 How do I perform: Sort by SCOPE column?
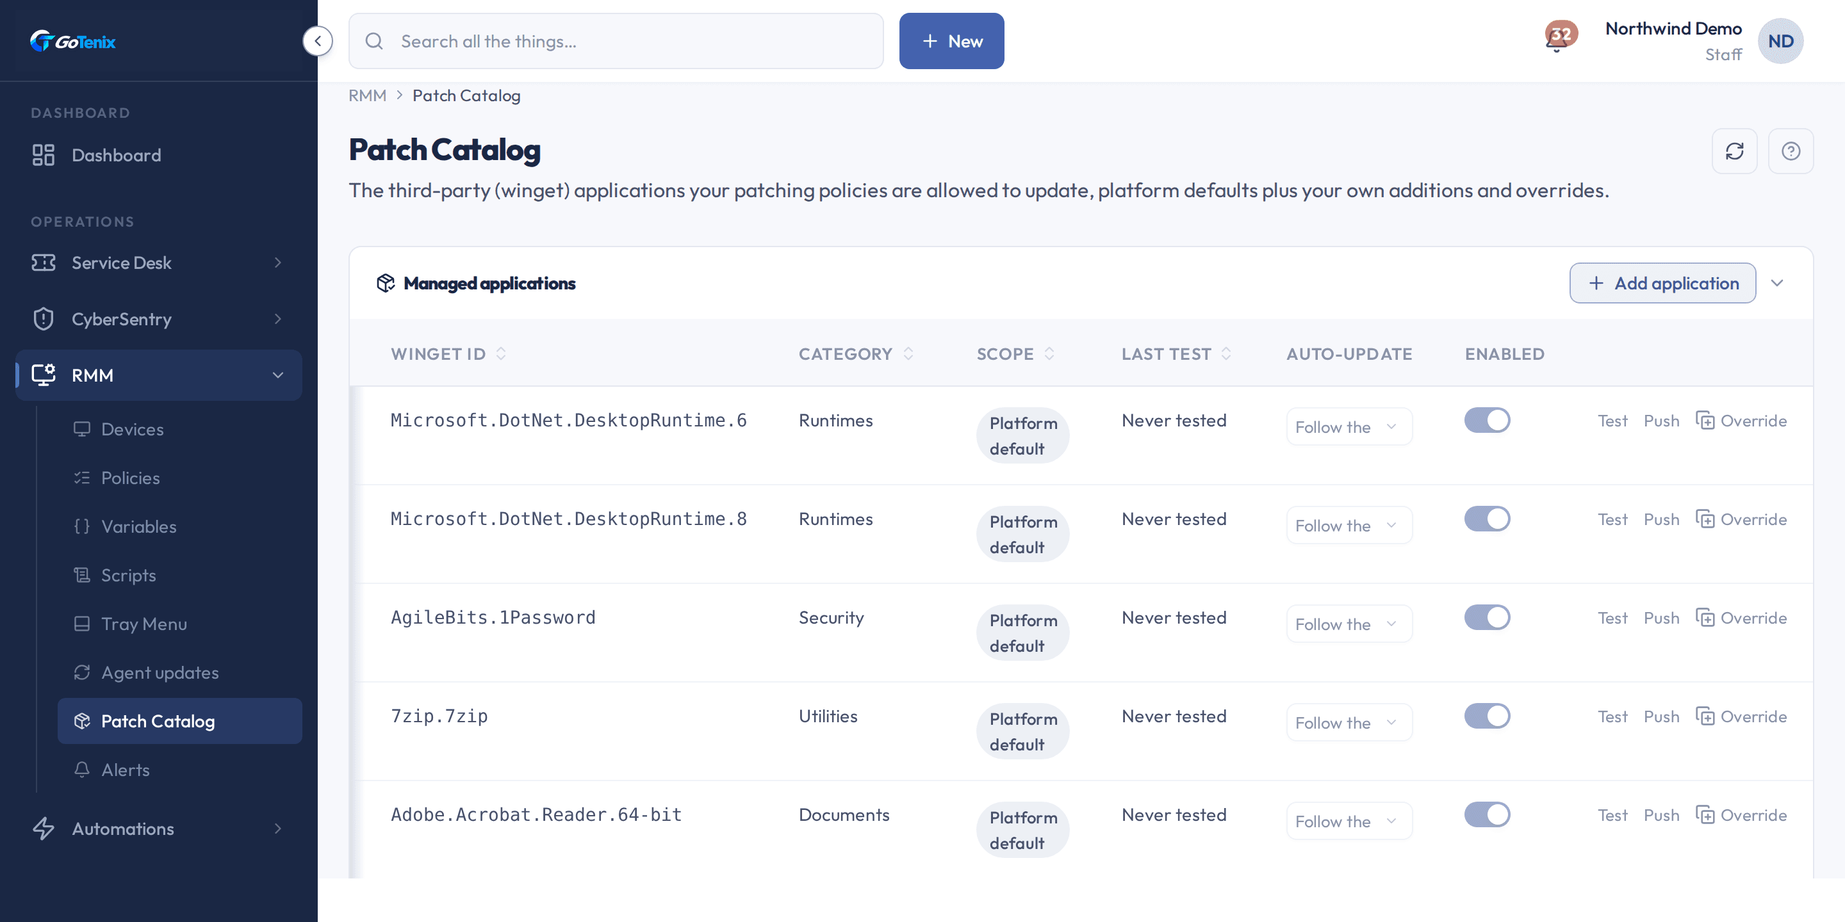click(1015, 353)
